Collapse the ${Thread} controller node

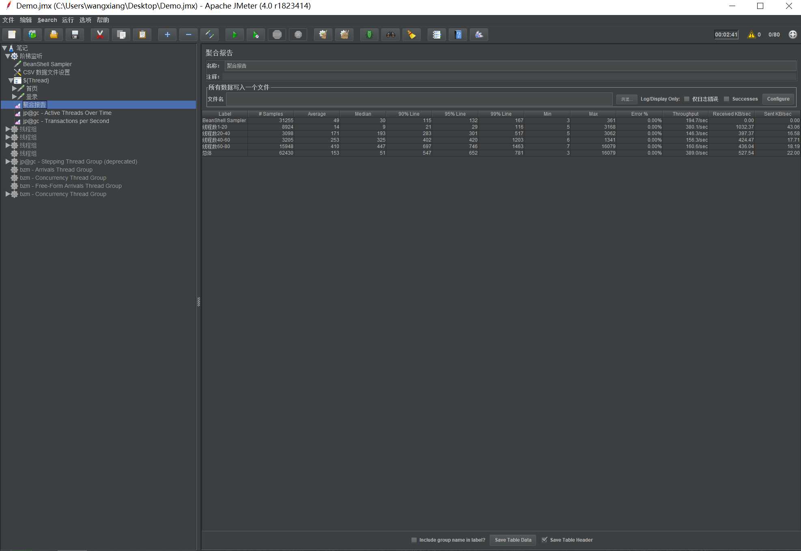pyautogui.click(x=11, y=80)
